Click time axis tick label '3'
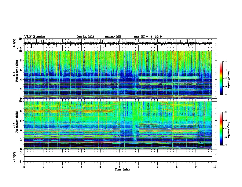Image resolution: width=242 pixels, height=187 pixels. pos(81,167)
